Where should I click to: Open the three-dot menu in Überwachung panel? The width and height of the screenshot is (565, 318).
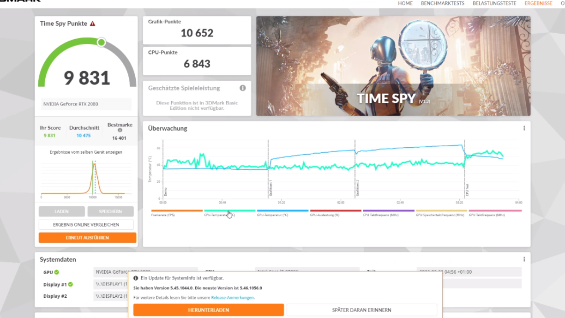pos(524,128)
